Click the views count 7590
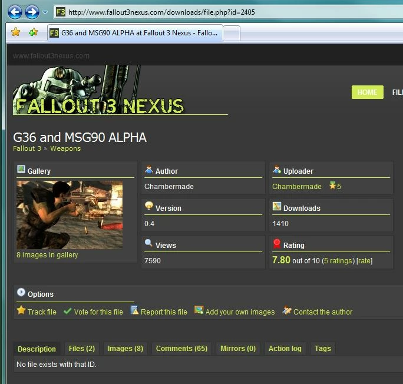The width and height of the screenshot is (403, 384). coord(153,261)
